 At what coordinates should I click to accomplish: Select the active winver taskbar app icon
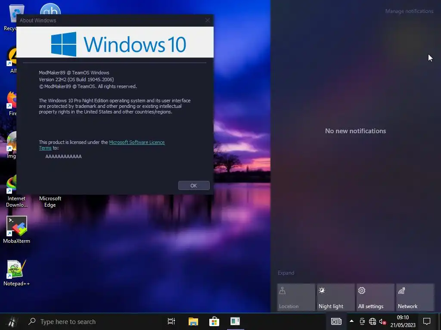[235, 321]
